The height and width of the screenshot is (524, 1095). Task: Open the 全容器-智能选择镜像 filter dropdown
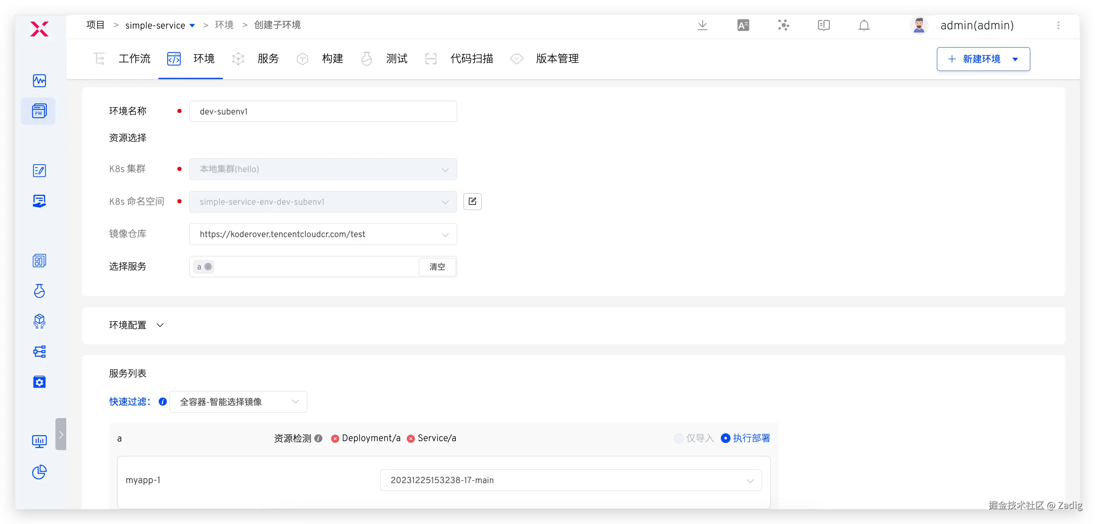(238, 402)
